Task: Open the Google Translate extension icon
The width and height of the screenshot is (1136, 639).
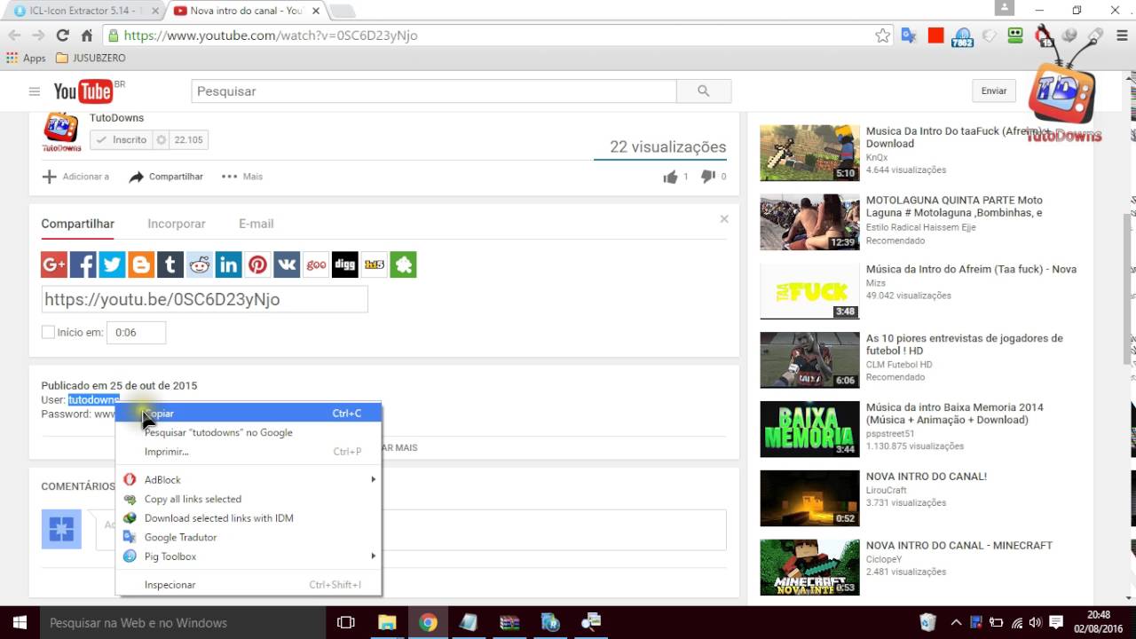Action: [909, 35]
